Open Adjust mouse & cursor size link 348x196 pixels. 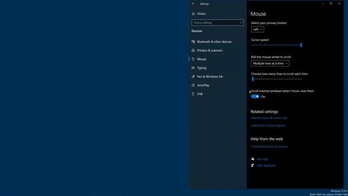click(269, 118)
